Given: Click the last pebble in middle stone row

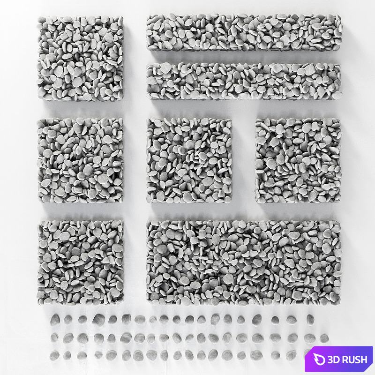Looking at the screenshot, I should point(324,338).
